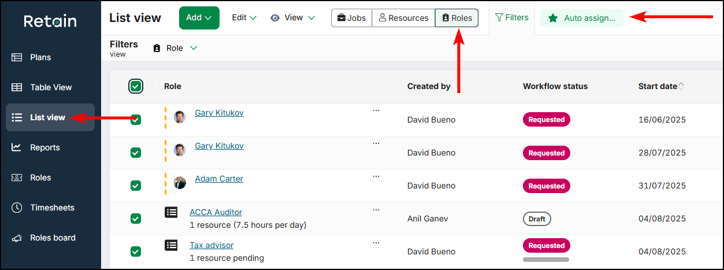Click the list icon beside Tax advisor

click(172, 245)
